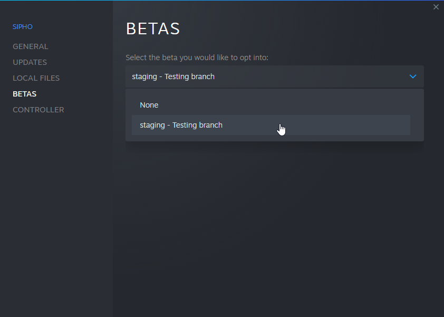Click 'Testing branch' text in the selected field
The width and height of the screenshot is (444, 317).
189,76
